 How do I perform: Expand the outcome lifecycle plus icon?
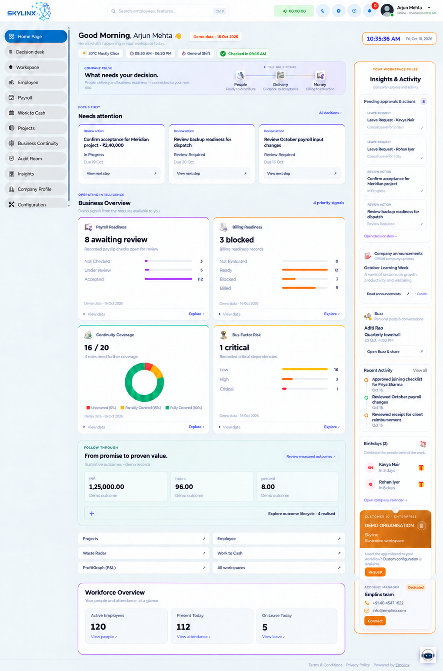click(x=92, y=514)
